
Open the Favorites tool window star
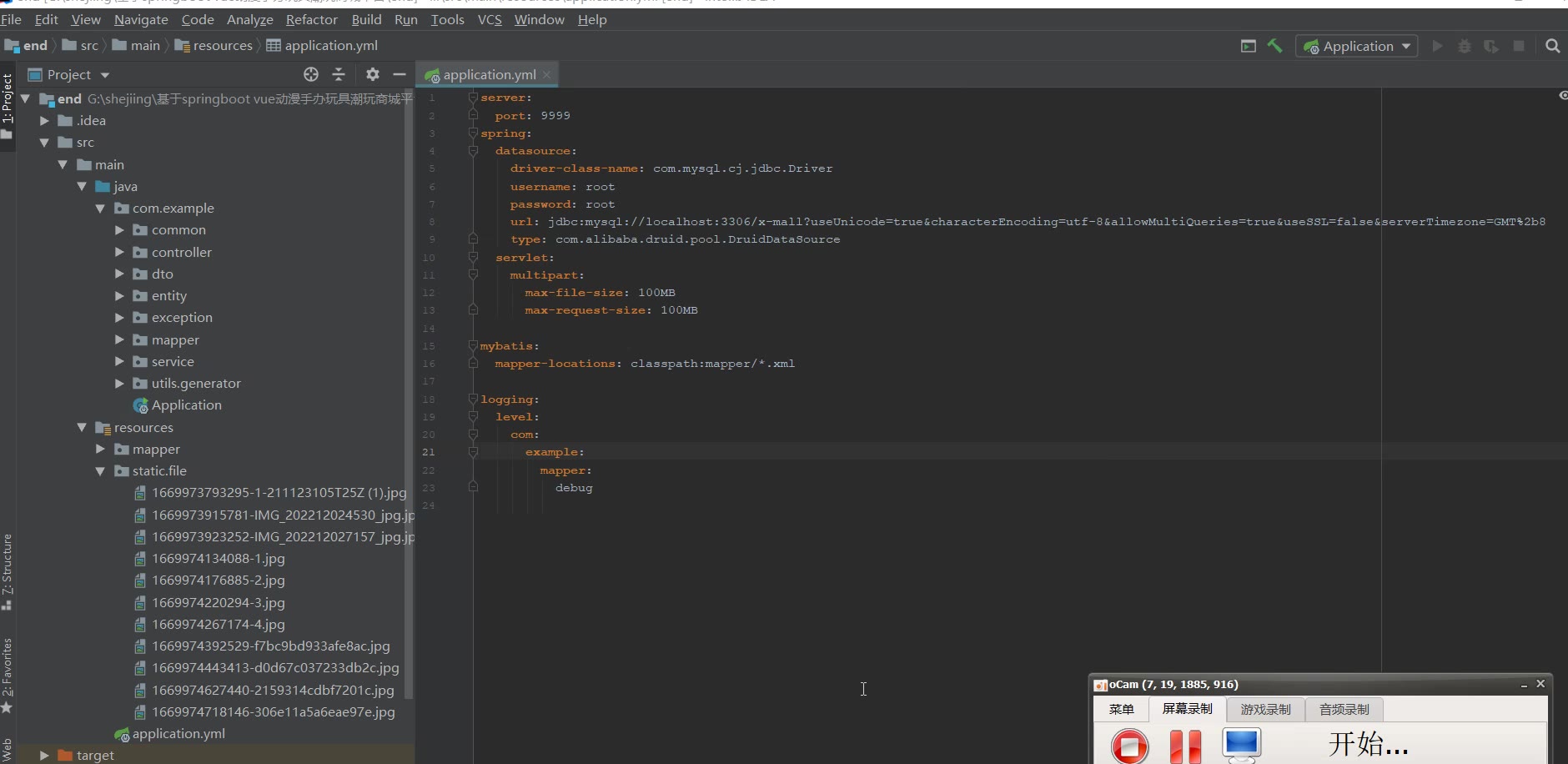click(x=7, y=708)
